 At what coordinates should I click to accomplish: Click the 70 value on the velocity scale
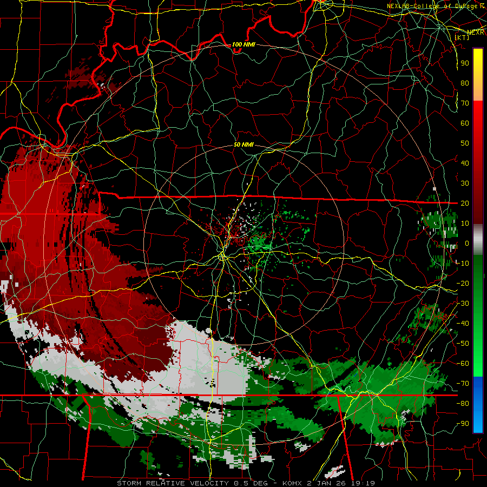(465, 103)
